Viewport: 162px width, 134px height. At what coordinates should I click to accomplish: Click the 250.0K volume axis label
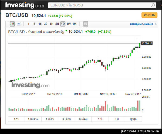146,97
